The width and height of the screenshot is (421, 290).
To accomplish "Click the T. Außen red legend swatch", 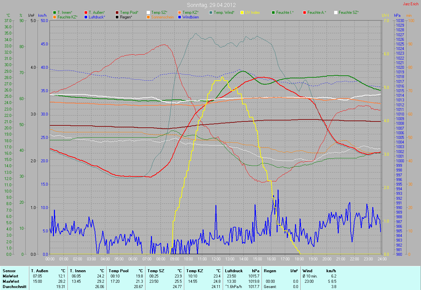I will coord(86,12).
